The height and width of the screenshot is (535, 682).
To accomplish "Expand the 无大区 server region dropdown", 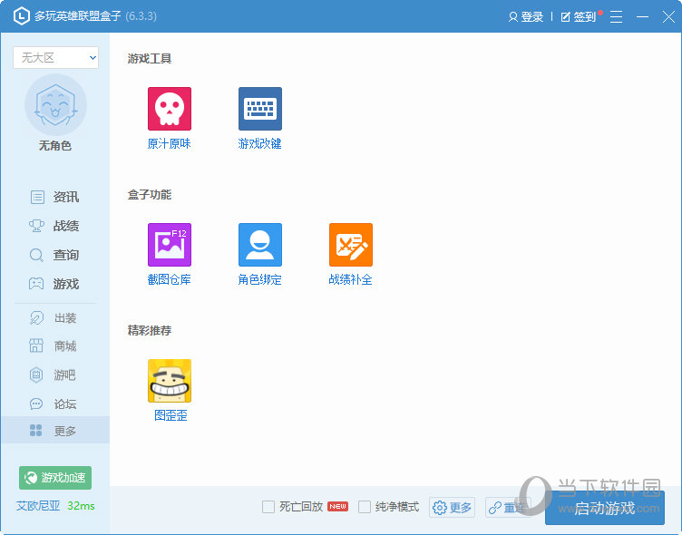I will pyautogui.click(x=55, y=57).
